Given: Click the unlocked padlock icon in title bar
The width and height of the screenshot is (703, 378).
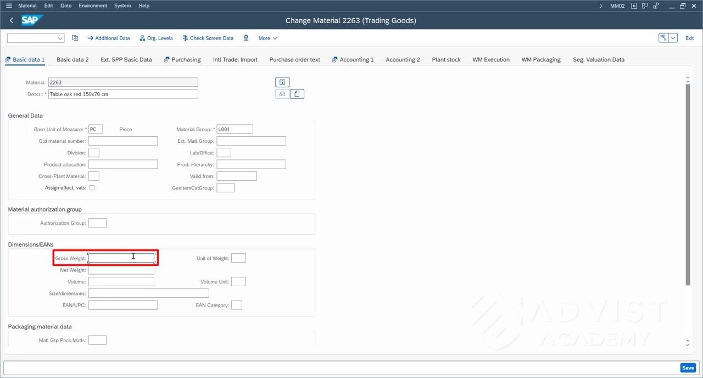Looking at the screenshot, I should (x=656, y=6).
